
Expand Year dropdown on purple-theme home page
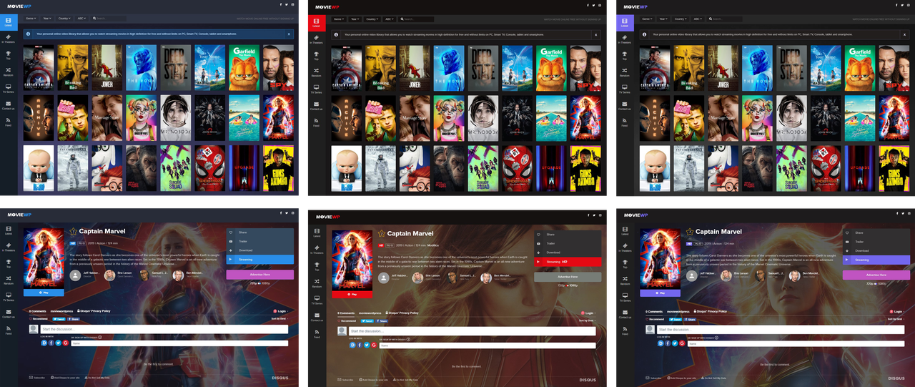(664, 19)
